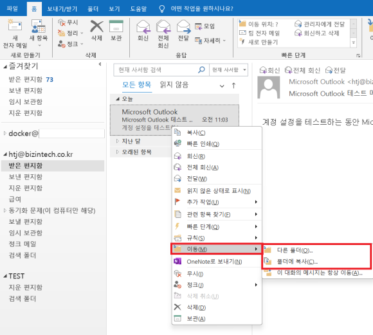The image size is (373, 335).
Task: Choose 복사(C) in the context menu
Action: point(217,132)
